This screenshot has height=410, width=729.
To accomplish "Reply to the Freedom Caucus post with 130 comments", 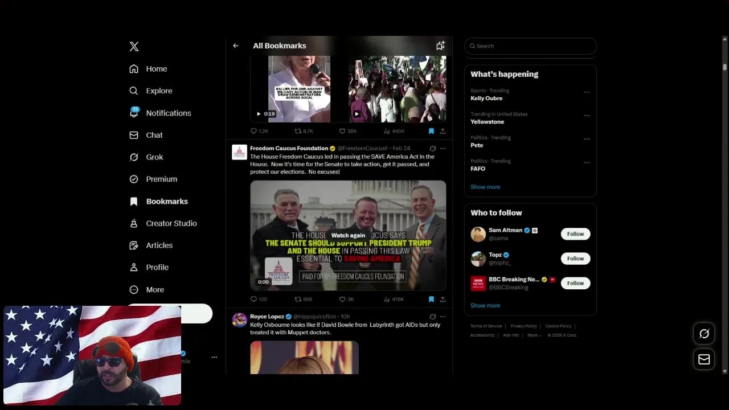I will coord(259,299).
